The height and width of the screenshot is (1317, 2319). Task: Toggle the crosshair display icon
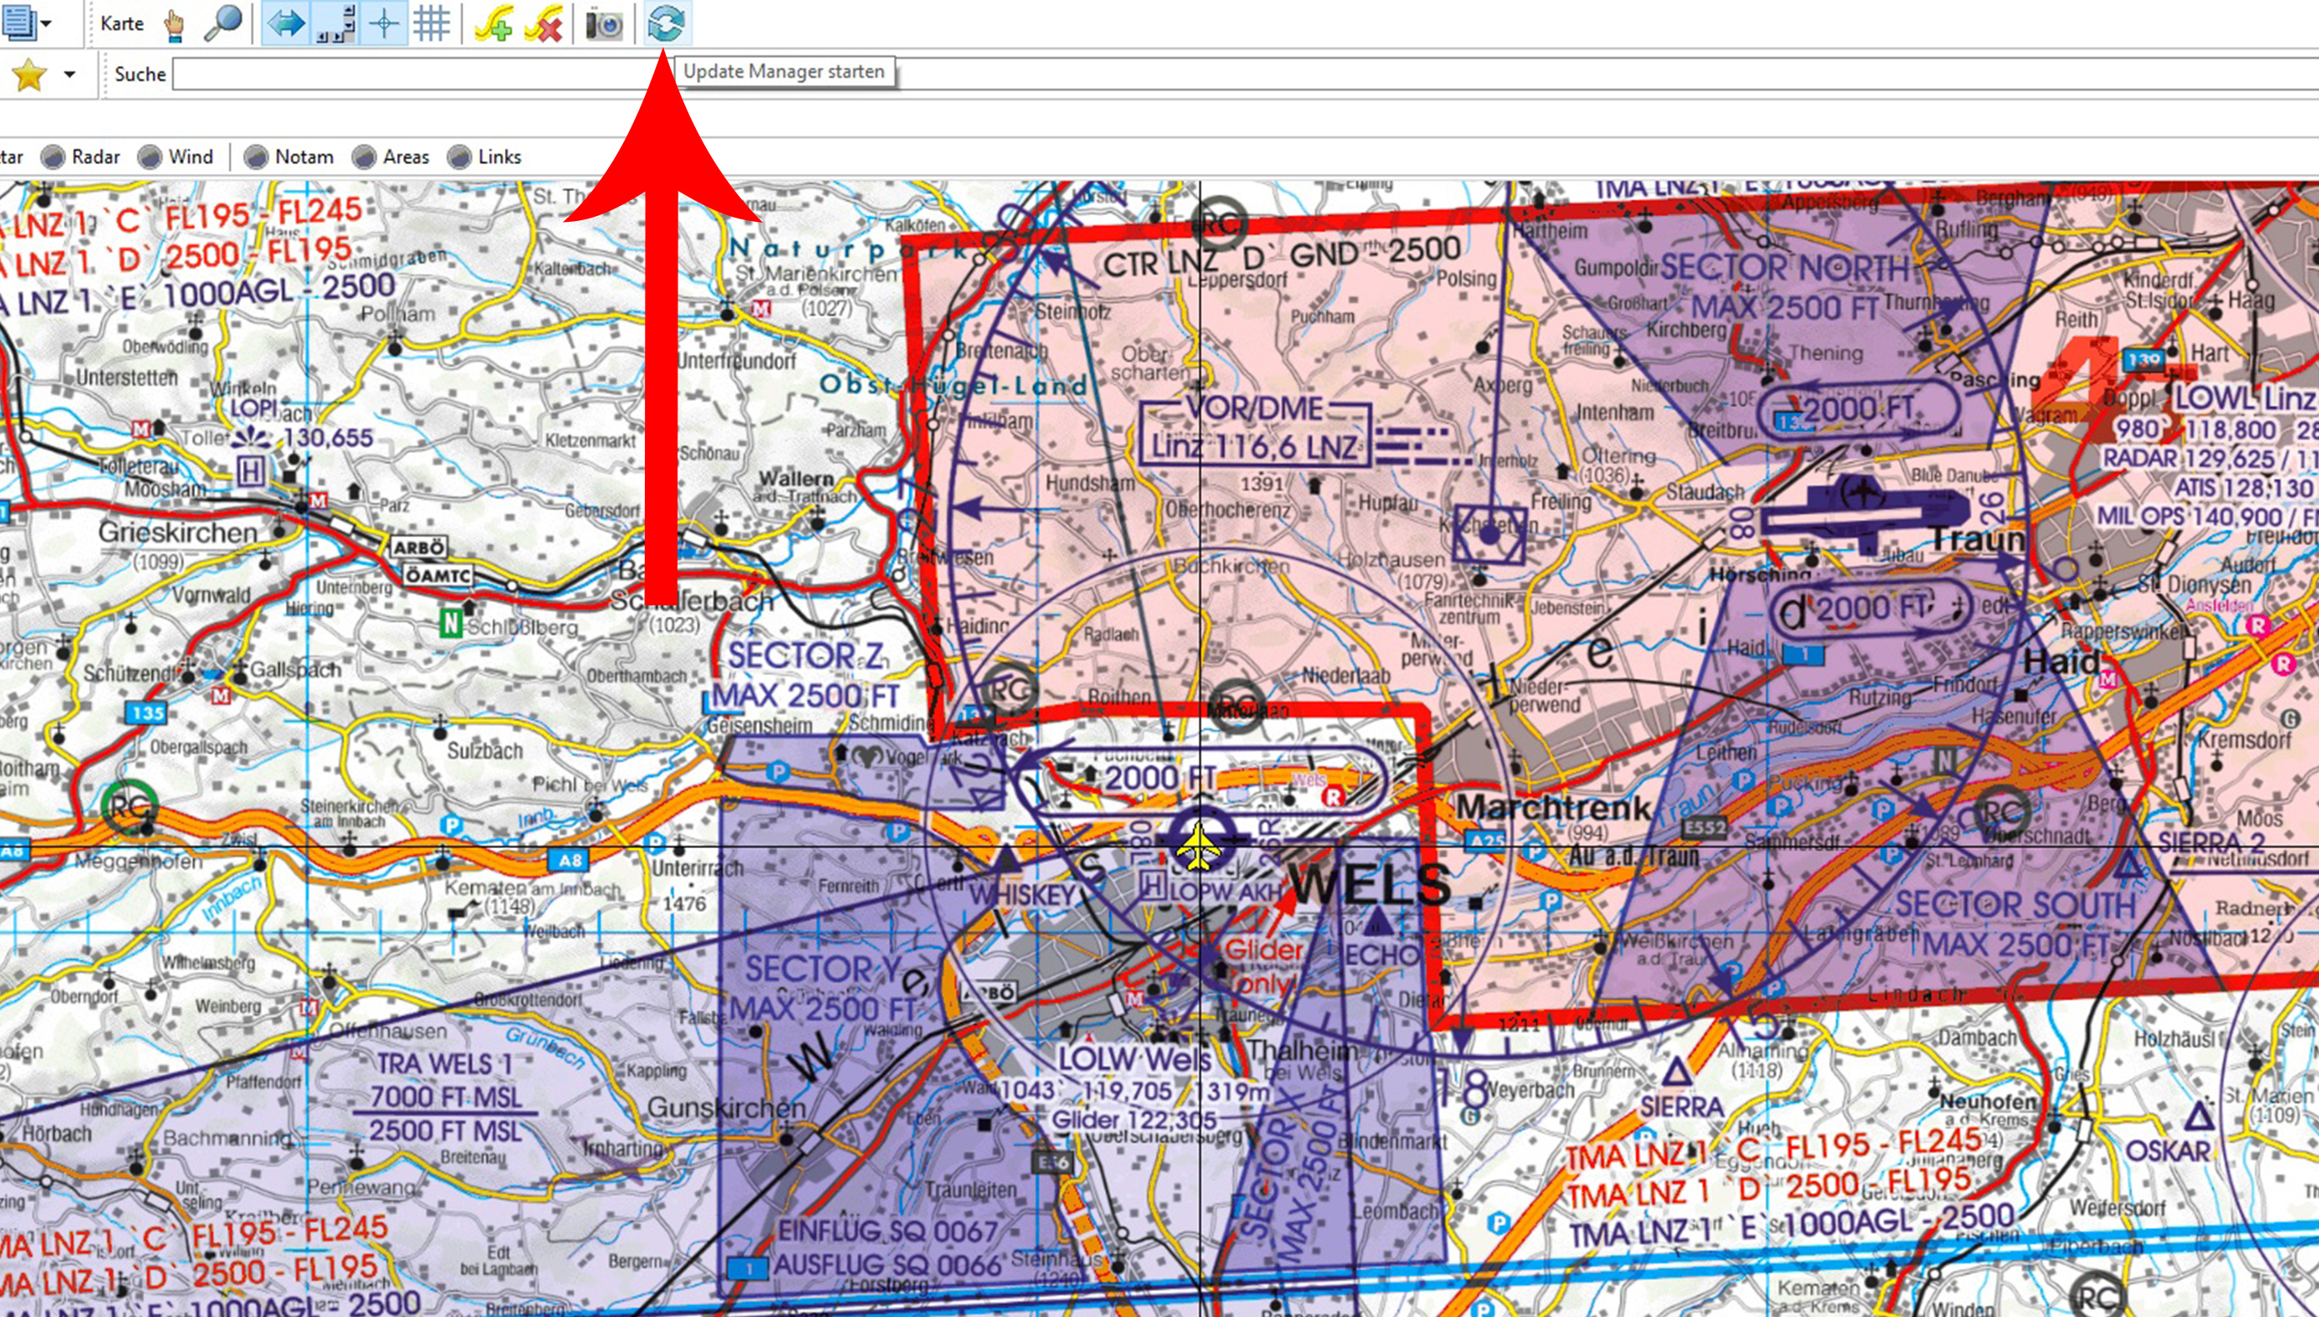pos(384,23)
